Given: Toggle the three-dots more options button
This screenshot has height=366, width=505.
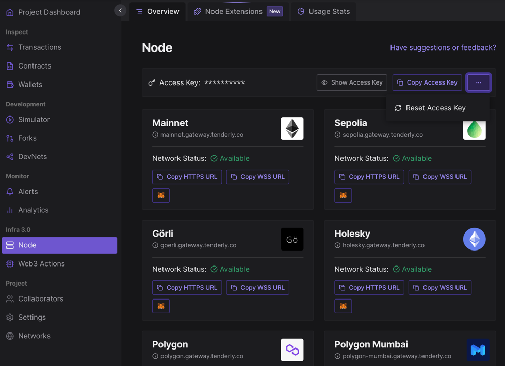Looking at the screenshot, I should [x=478, y=82].
